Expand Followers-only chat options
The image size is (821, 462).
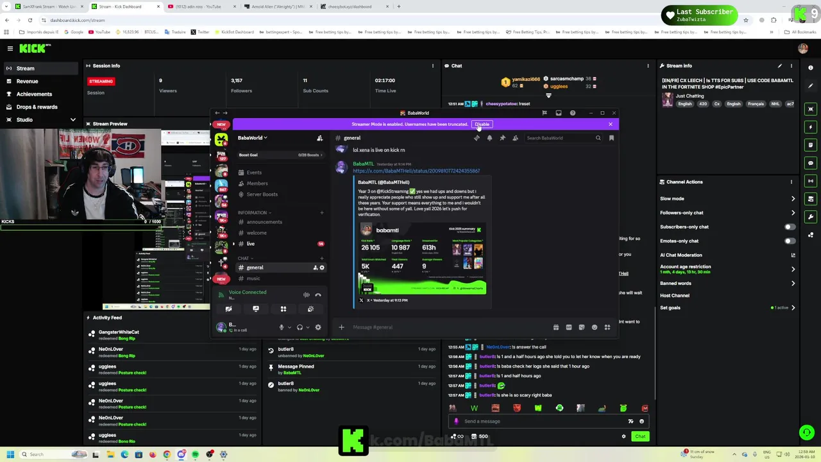point(793,213)
